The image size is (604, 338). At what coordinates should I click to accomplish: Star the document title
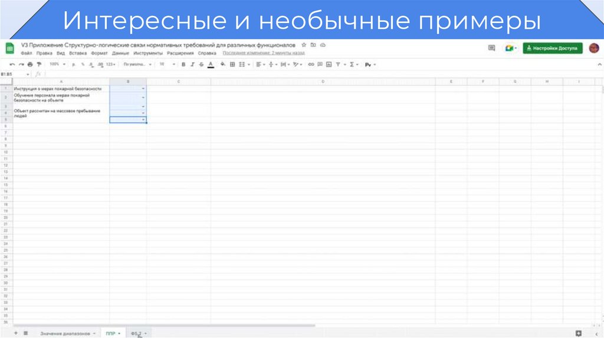click(x=304, y=45)
